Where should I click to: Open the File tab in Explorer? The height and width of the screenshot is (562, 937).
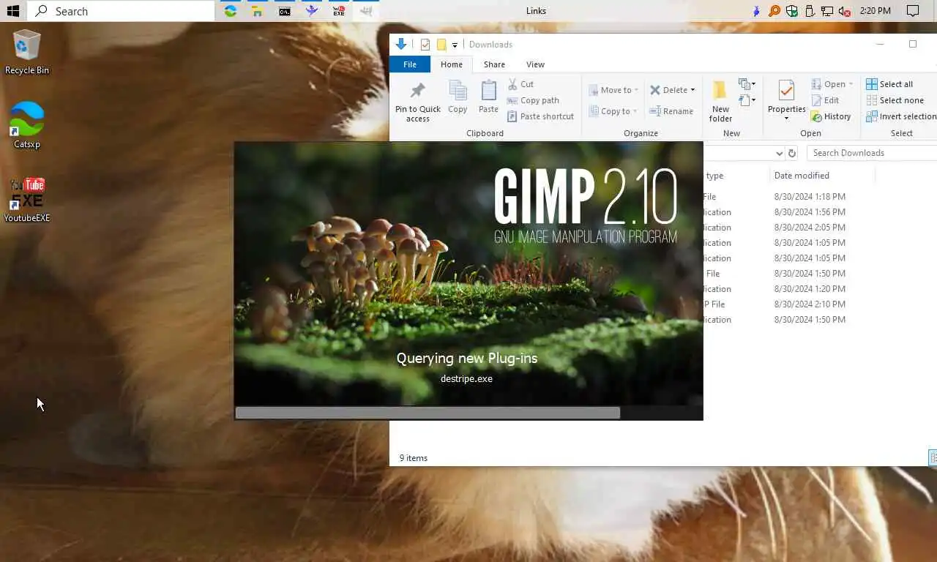pos(410,64)
